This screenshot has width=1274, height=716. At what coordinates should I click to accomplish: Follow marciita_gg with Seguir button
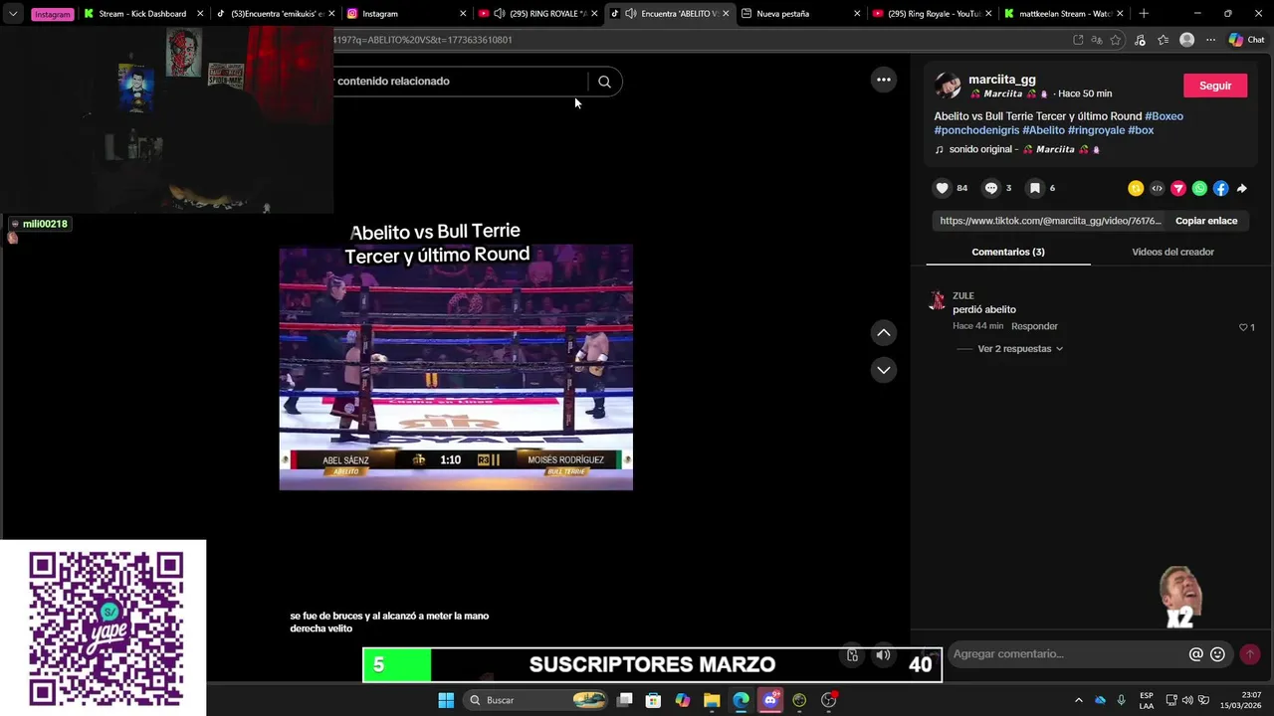(1214, 86)
